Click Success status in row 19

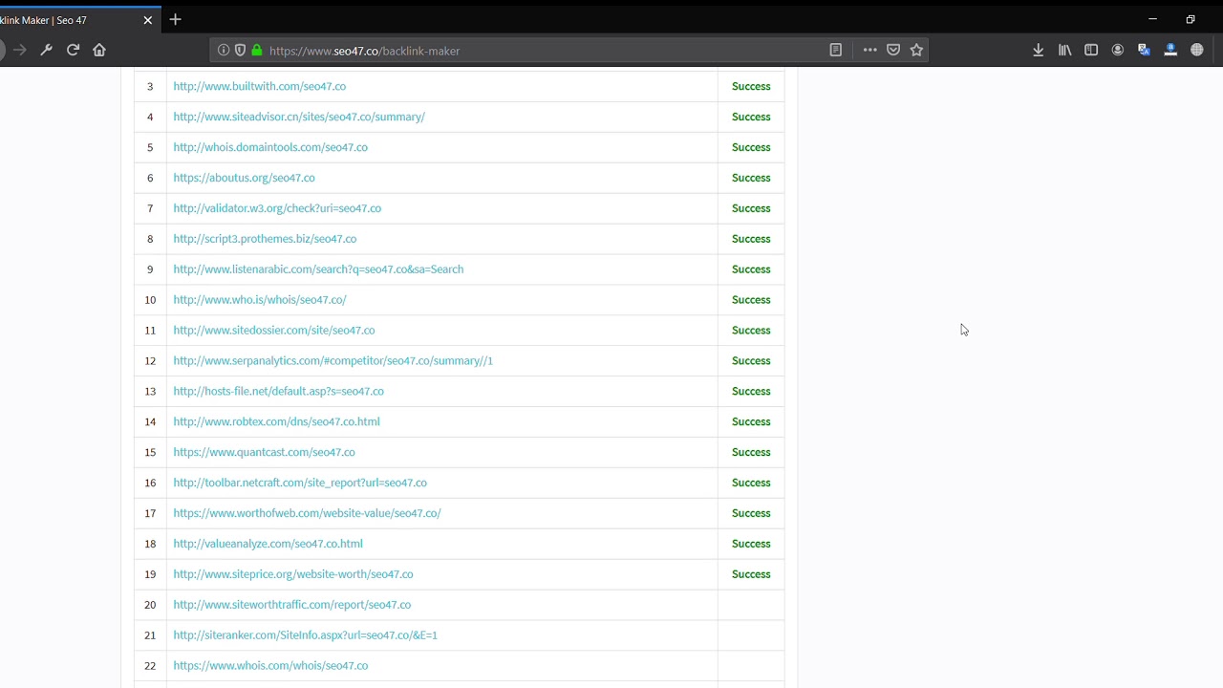(x=751, y=575)
